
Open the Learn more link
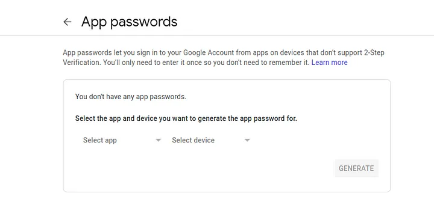pyautogui.click(x=329, y=63)
